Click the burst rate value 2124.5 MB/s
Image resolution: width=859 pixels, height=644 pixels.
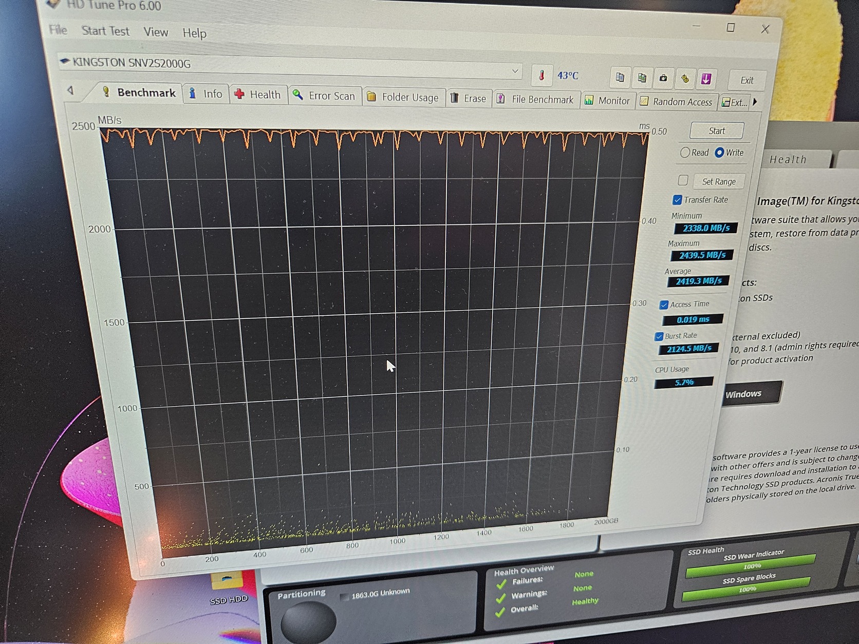point(688,349)
